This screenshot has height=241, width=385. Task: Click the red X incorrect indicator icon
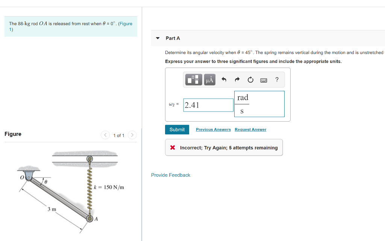[173, 147]
